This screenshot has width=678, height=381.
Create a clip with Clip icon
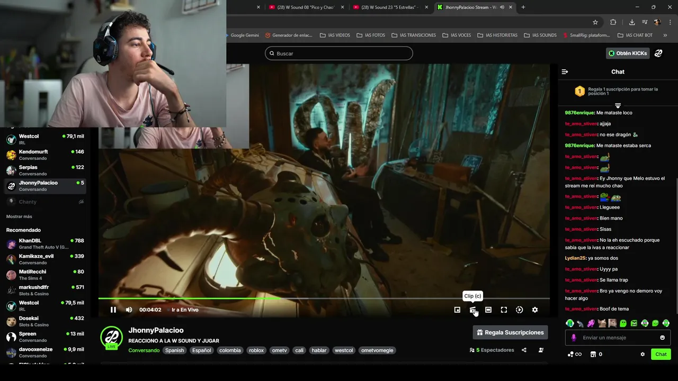472,310
